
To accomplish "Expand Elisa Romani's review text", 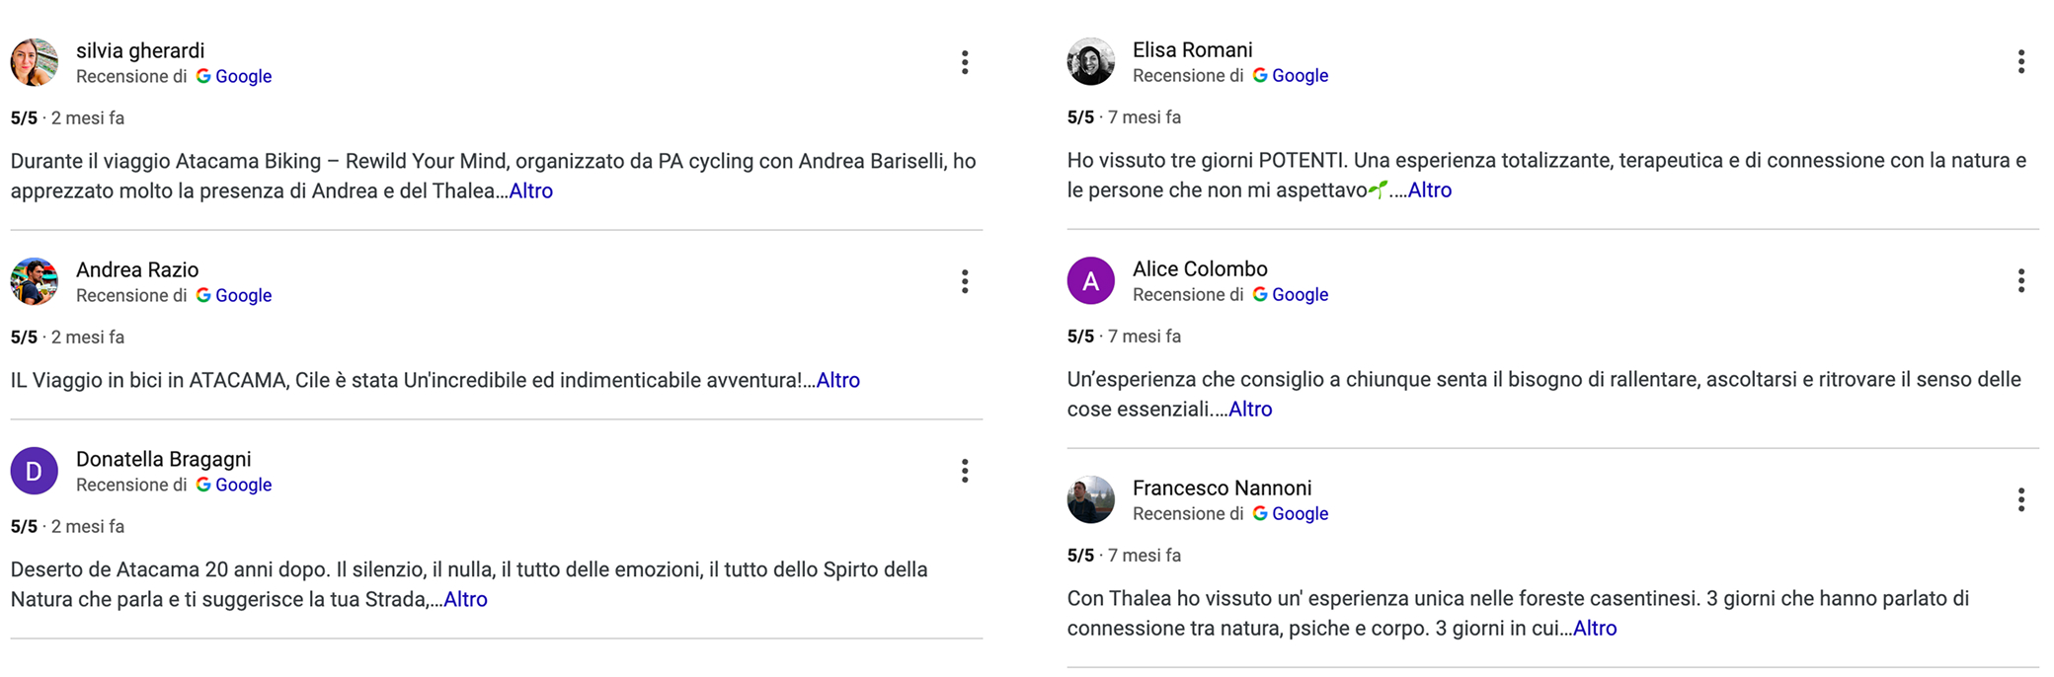I will click(1430, 189).
